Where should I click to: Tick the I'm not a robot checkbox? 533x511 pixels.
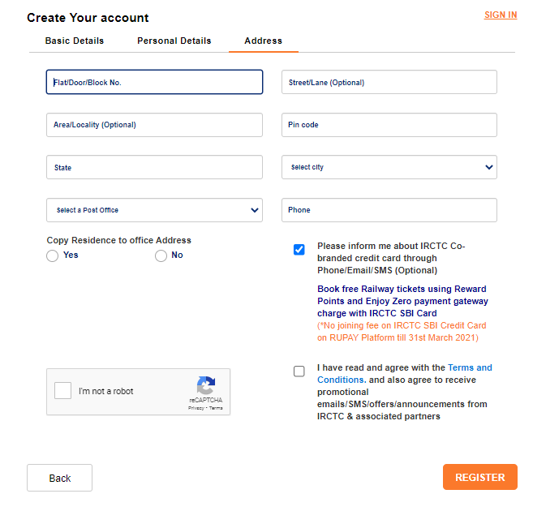pyautogui.click(x=63, y=390)
